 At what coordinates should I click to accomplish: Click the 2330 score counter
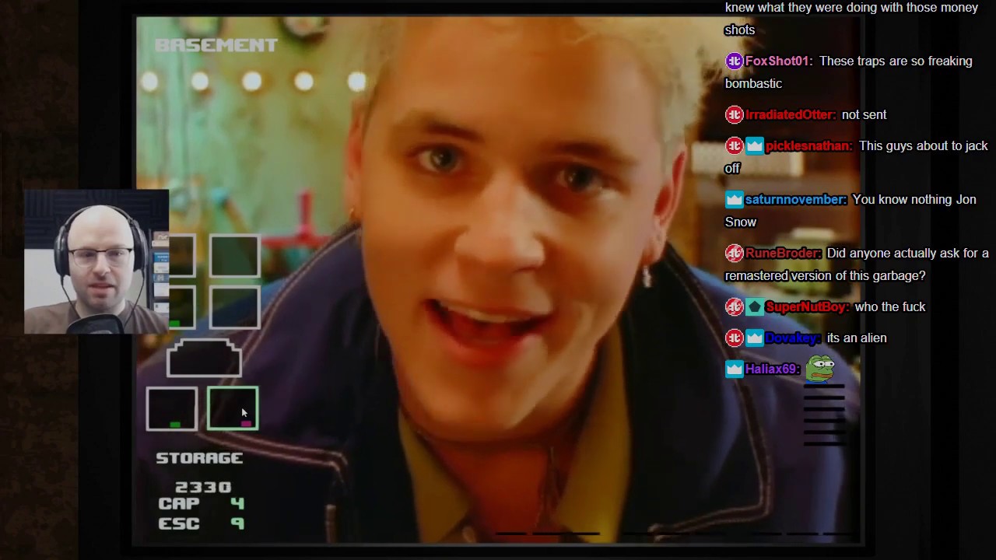coord(203,488)
